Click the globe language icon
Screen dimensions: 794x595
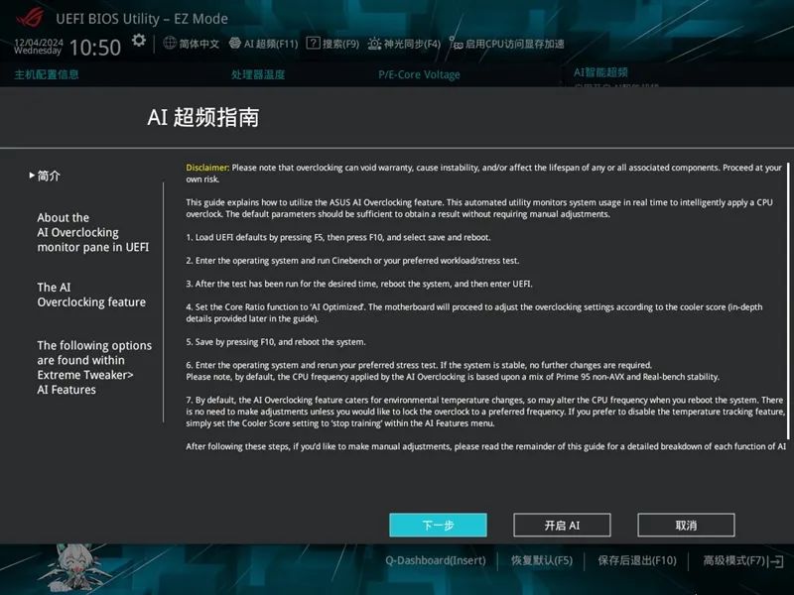170,43
